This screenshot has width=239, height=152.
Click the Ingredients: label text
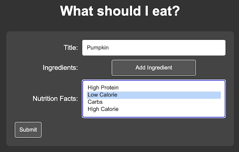pos(60,68)
